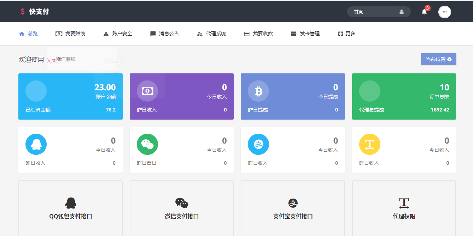Go to 账户安全 menu
Screen dimensions: 473x236
(x=118, y=34)
